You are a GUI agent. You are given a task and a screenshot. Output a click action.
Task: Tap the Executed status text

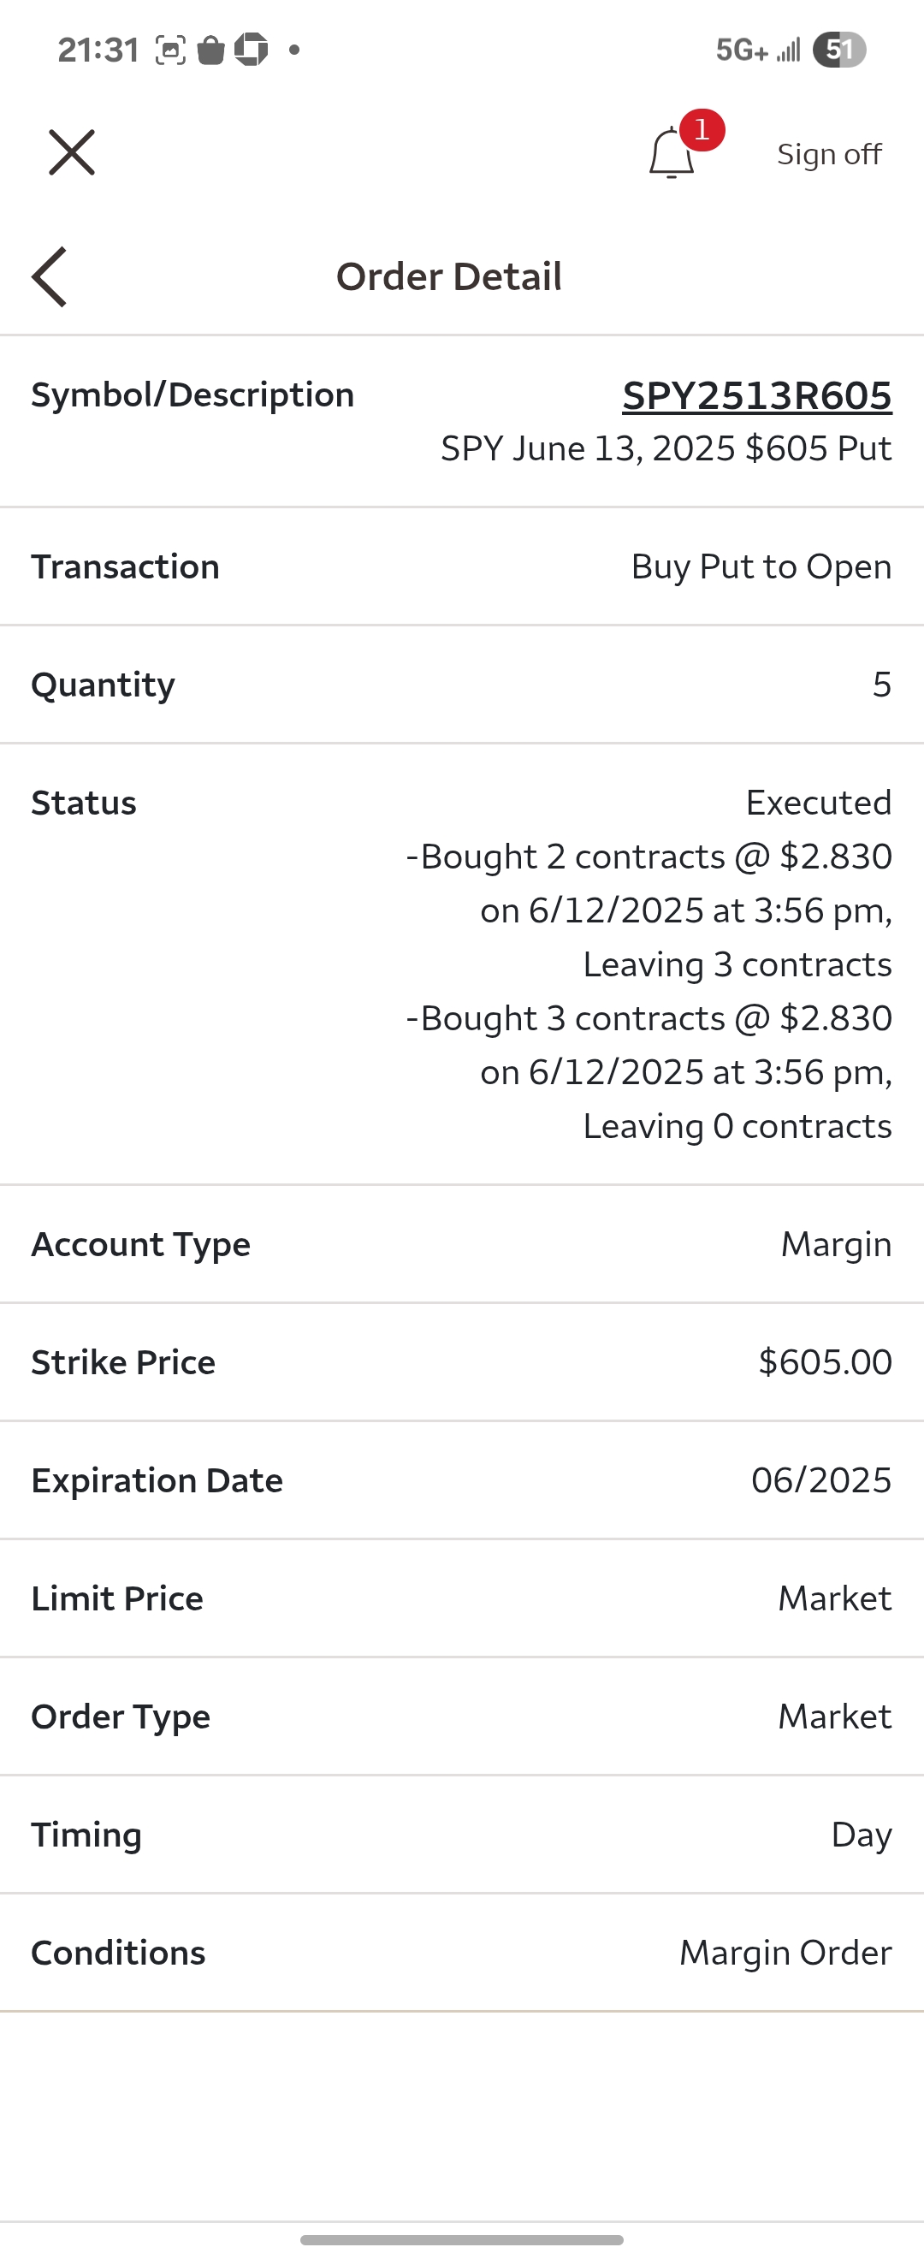coord(819,803)
